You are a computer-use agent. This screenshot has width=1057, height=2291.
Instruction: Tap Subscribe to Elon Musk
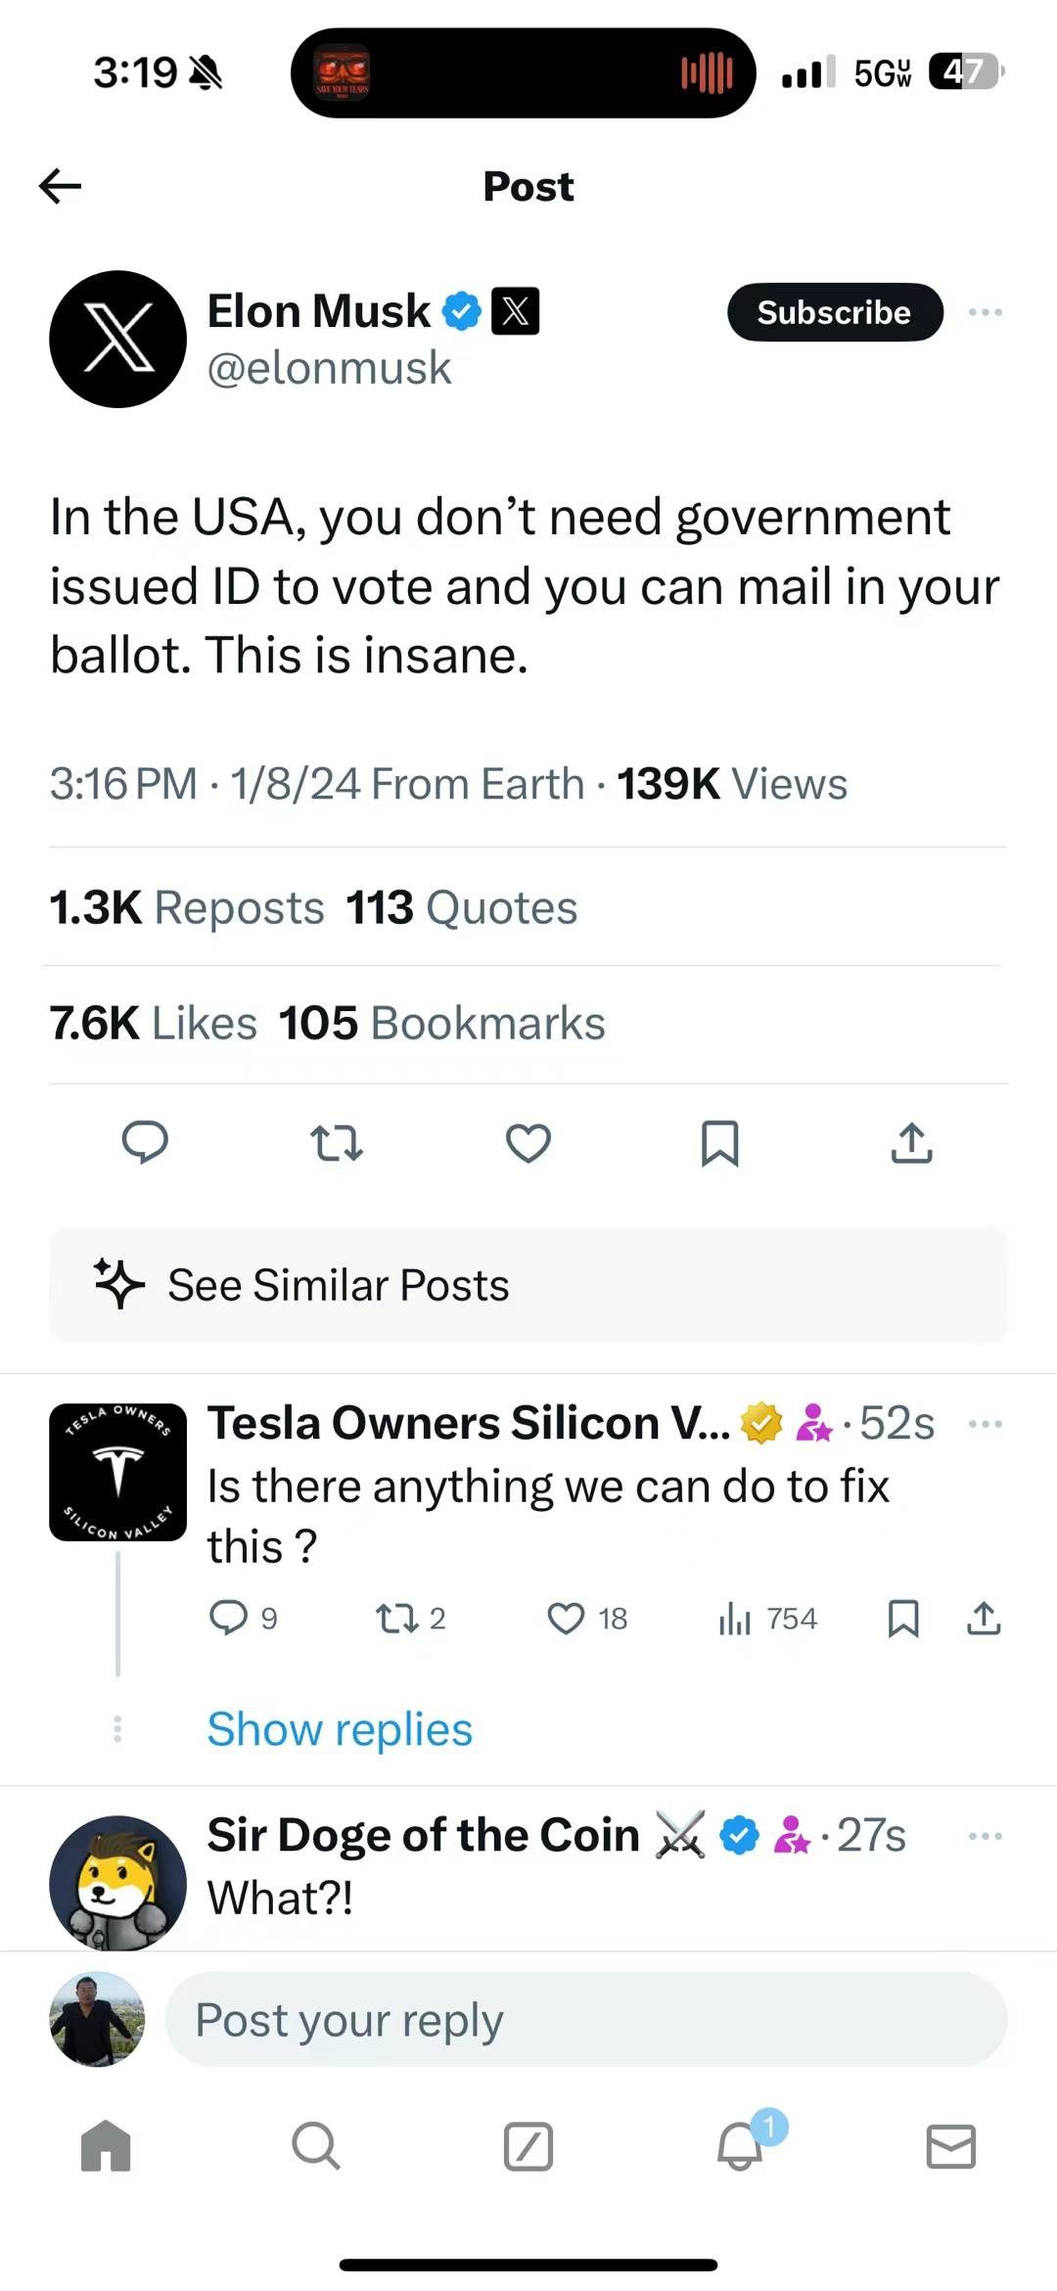(x=834, y=312)
